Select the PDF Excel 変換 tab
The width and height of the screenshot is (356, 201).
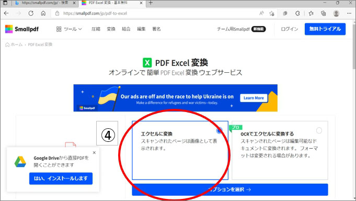[109, 3]
